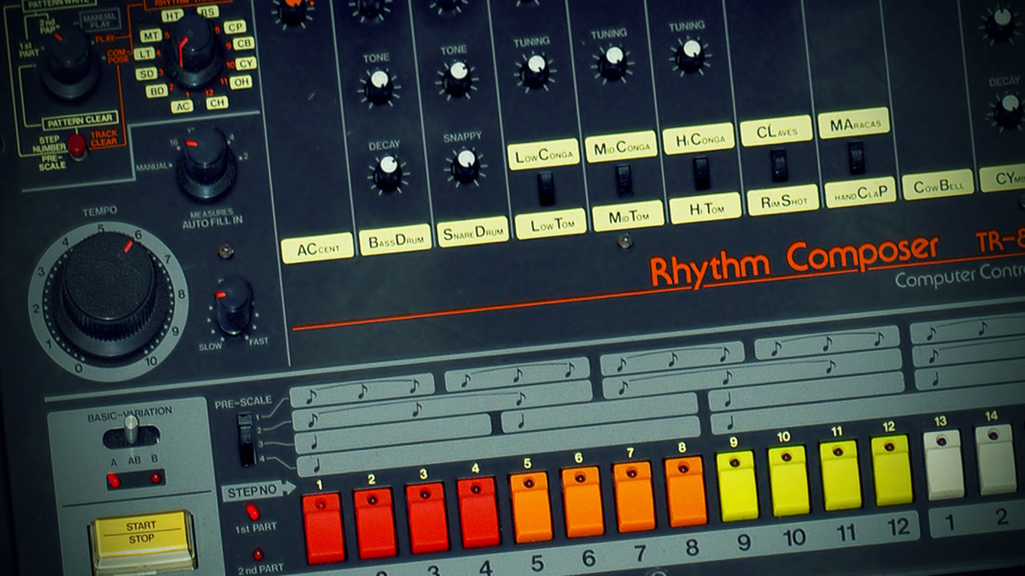Click the MAracas label
The width and height of the screenshot is (1025, 576).
click(x=854, y=124)
